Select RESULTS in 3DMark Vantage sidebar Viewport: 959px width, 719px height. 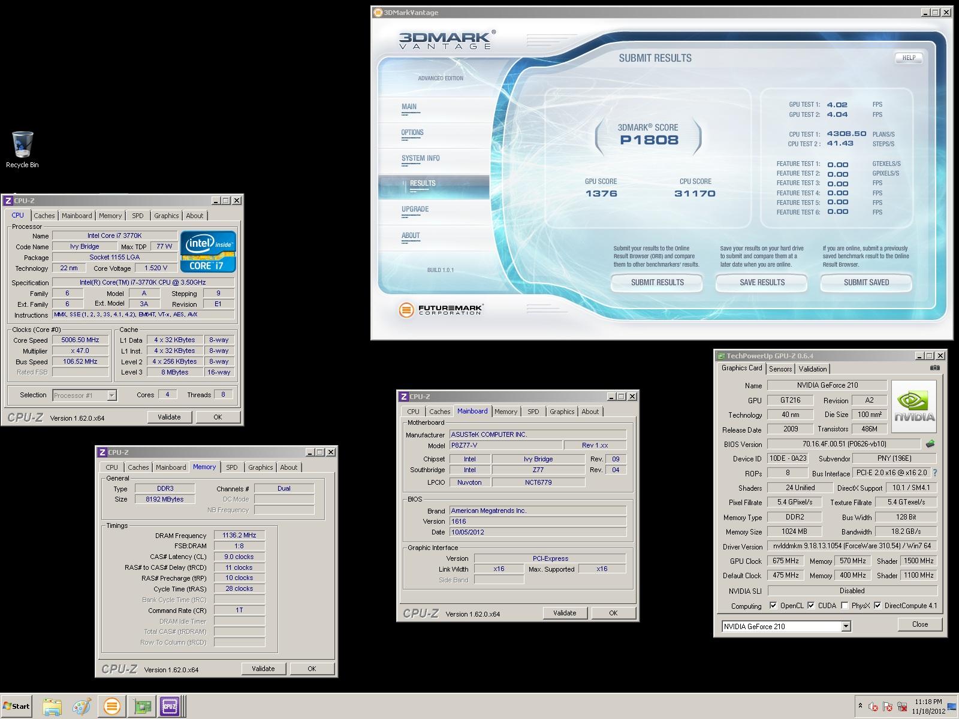(x=434, y=187)
